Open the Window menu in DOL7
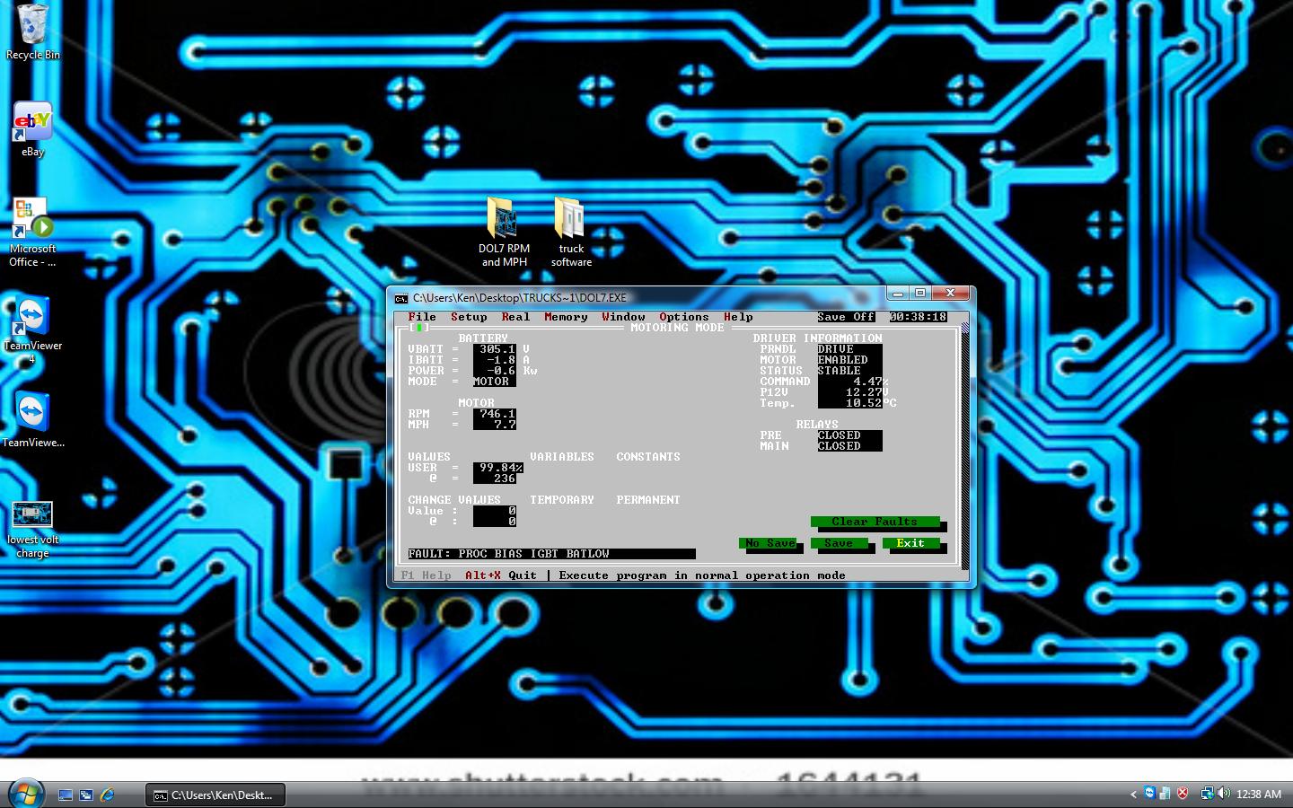Viewport: 1293px width, 808px height. pos(623,317)
